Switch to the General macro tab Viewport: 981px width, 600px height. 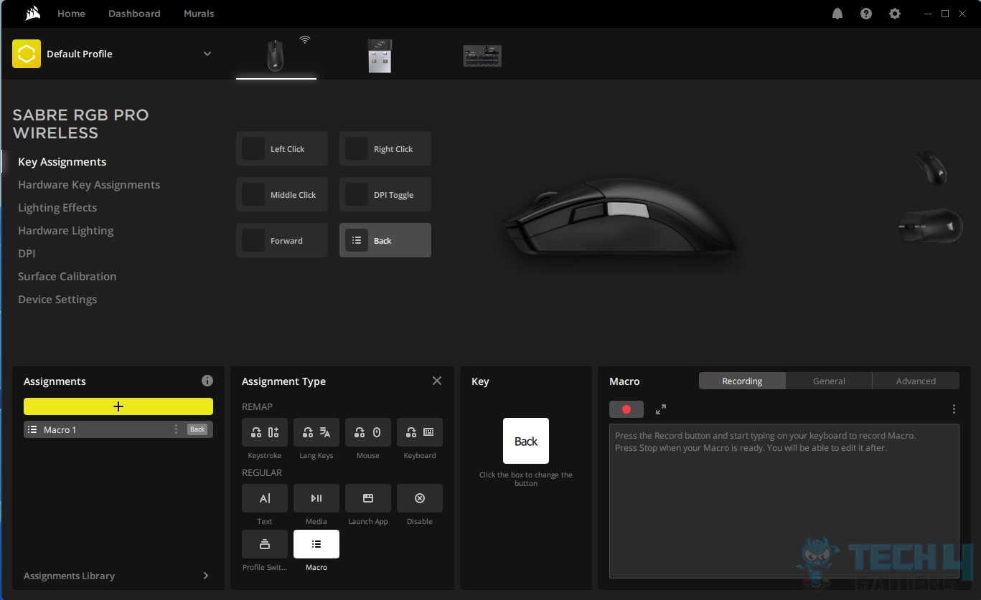coord(829,381)
